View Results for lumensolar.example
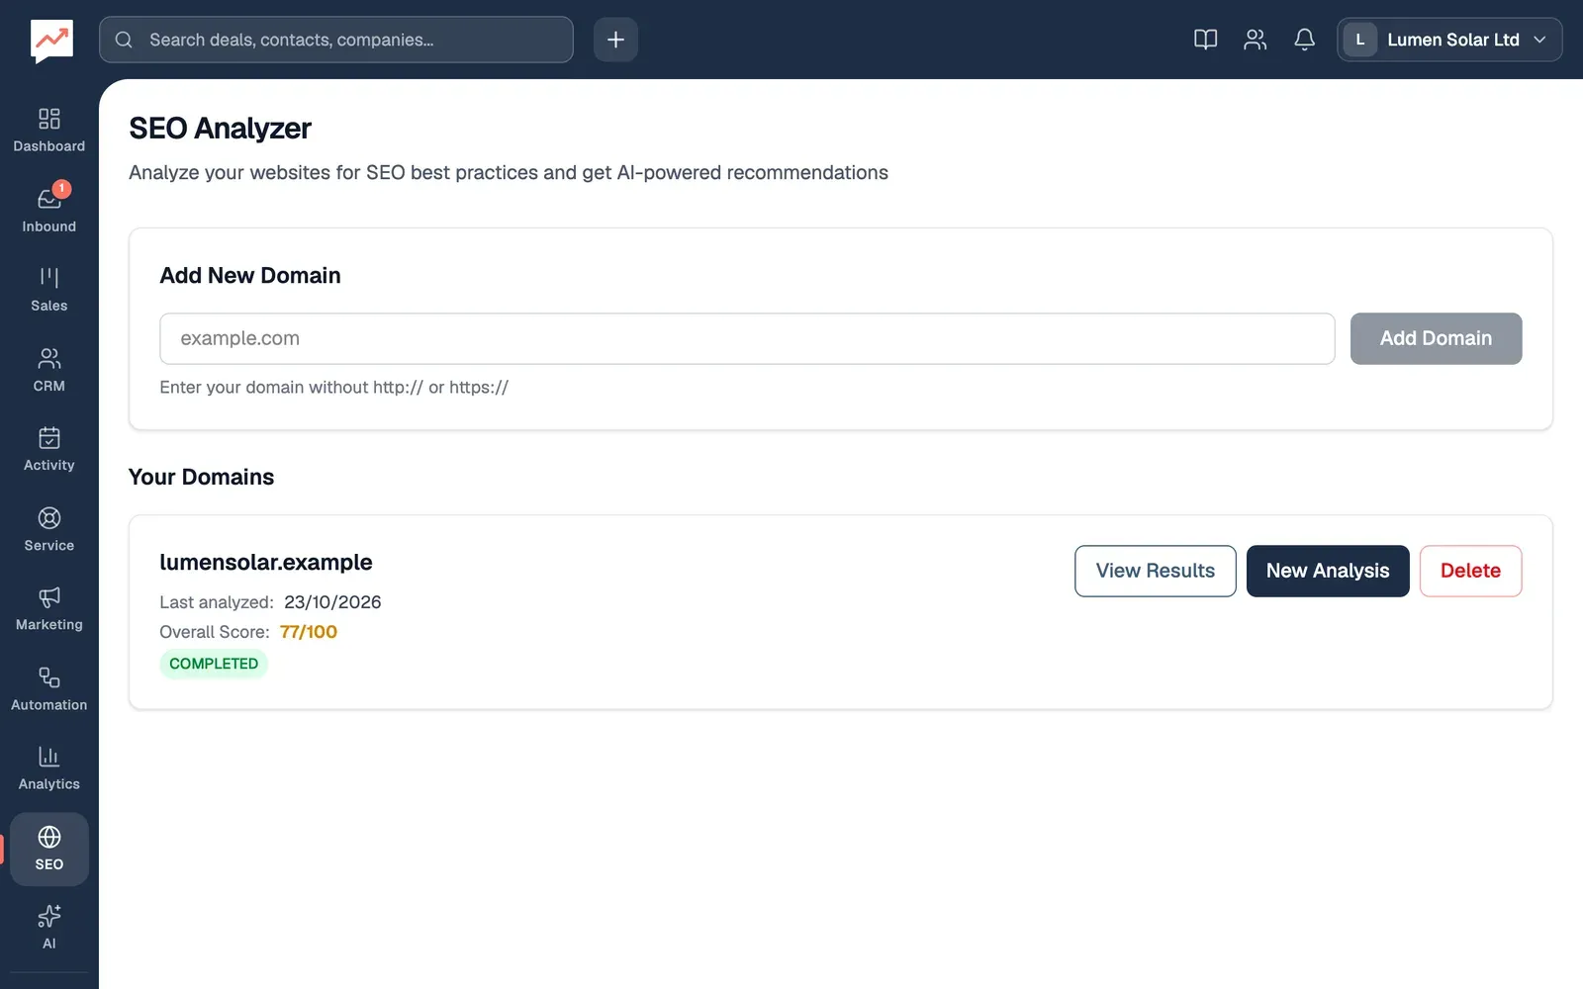The width and height of the screenshot is (1583, 989). coord(1155,571)
